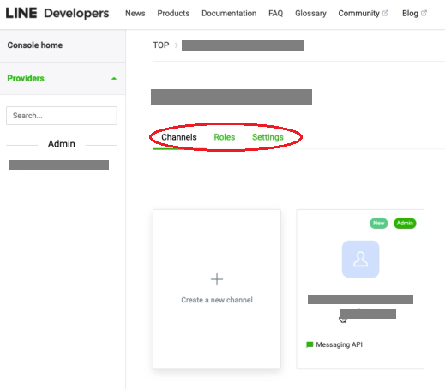Click TOP in the breadcrumb
This screenshot has height=389, width=445.
point(161,45)
